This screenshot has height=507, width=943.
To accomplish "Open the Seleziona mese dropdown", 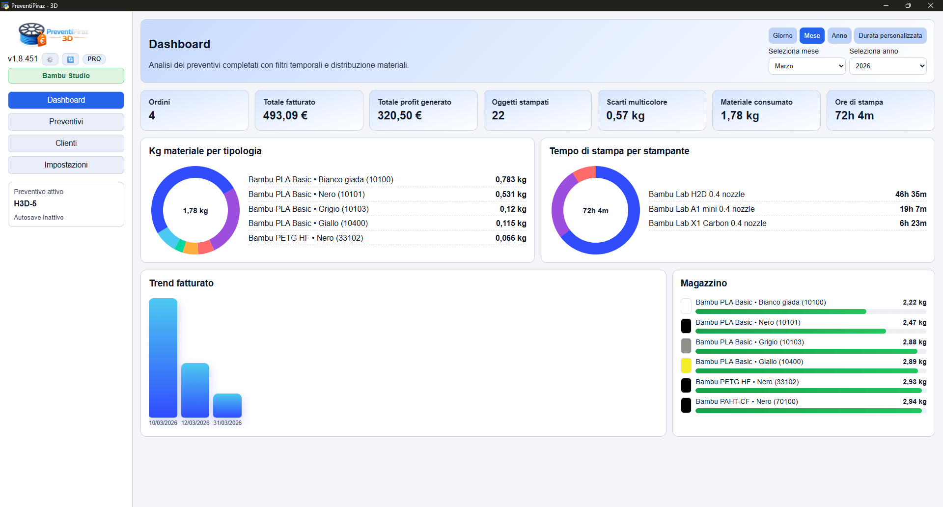I will (x=806, y=66).
